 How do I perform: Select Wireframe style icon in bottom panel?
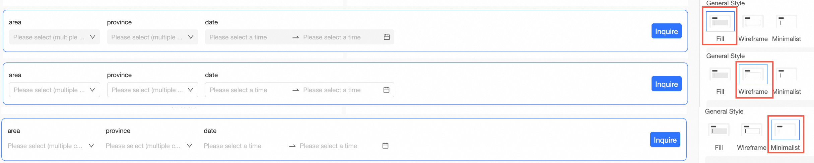(x=751, y=130)
